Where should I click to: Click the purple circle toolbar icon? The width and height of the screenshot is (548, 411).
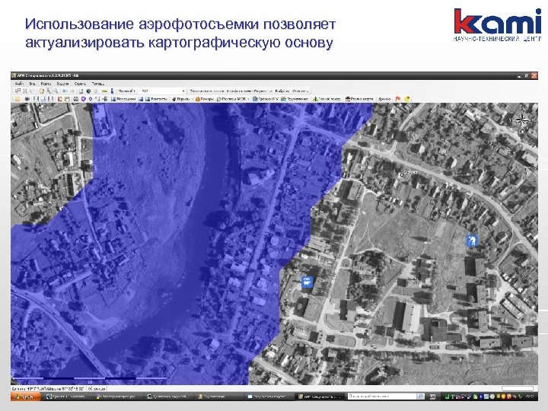pyautogui.click(x=83, y=99)
